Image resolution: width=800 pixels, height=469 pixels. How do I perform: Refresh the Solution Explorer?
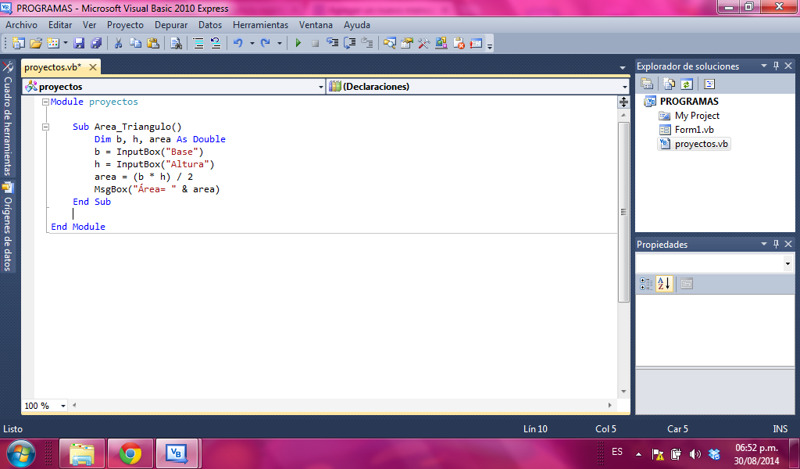coord(687,84)
